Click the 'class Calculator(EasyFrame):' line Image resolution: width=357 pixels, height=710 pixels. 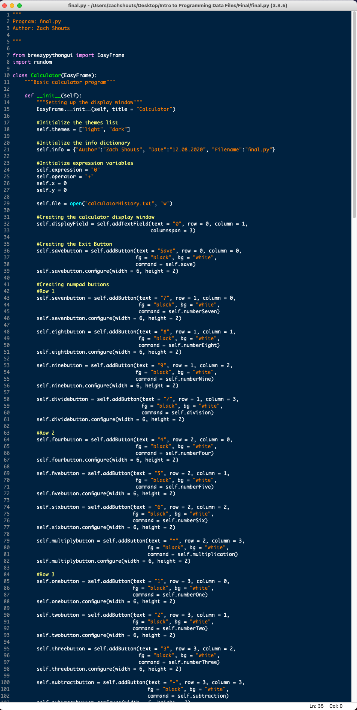(x=55, y=75)
